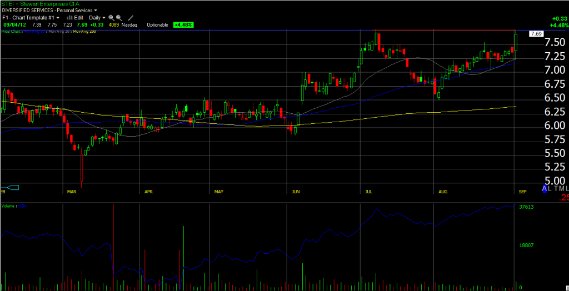
Task: Click the 6.50 price axis label
Action: tap(556, 98)
